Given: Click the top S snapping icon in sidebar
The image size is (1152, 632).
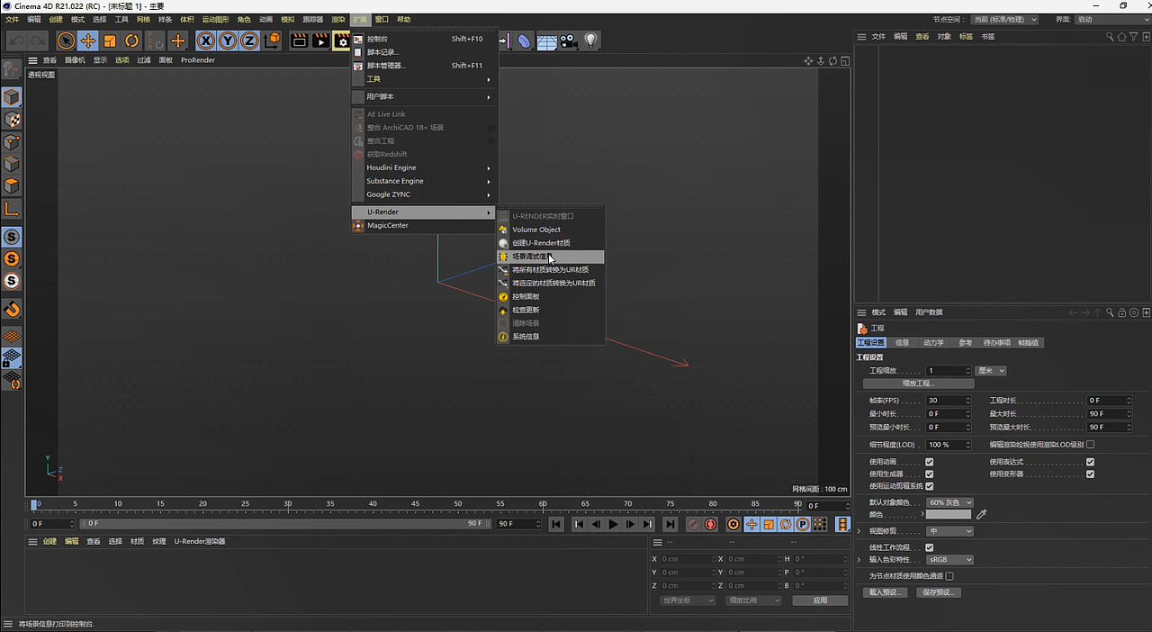Looking at the screenshot, I should 12,237.
